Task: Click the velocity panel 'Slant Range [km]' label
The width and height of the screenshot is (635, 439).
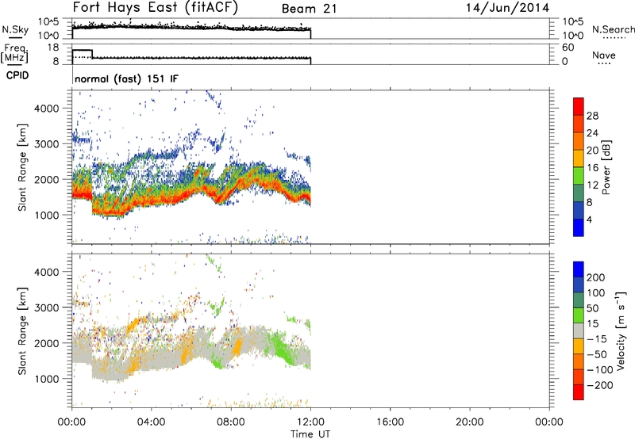Action: [x=22, y=331]
